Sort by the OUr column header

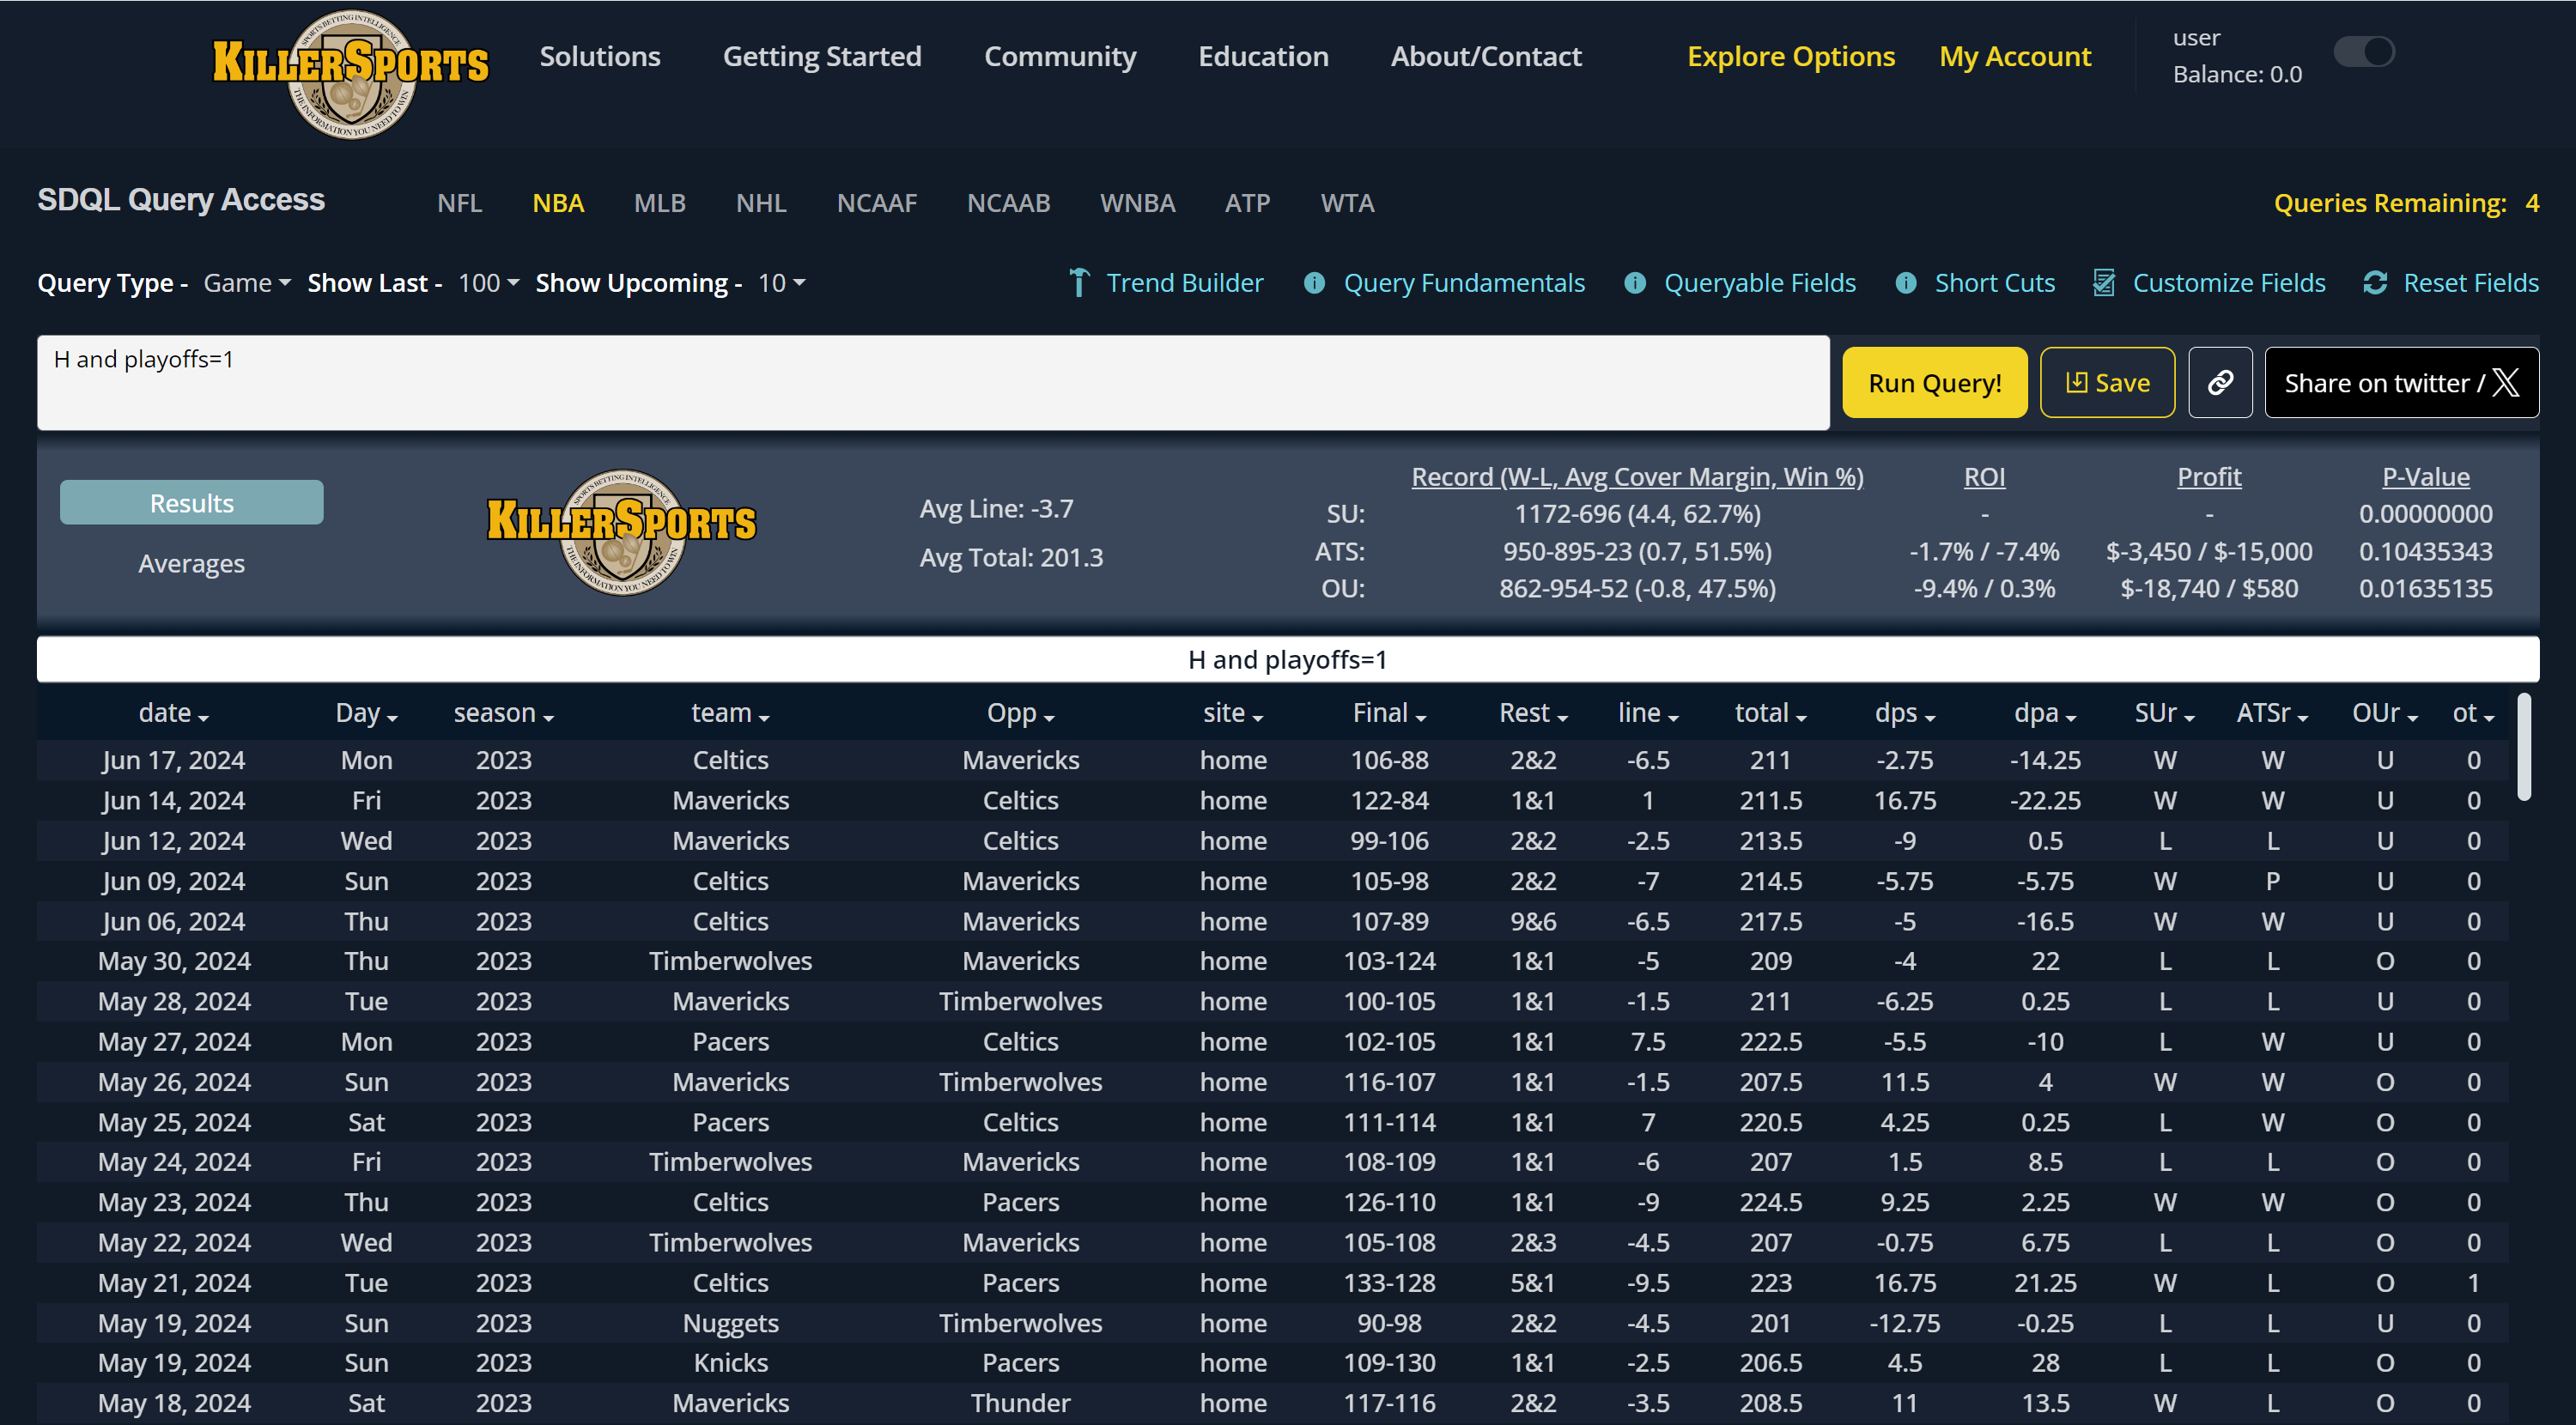[x=2384, y=713]
